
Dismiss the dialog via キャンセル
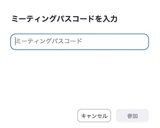point(94,115)
